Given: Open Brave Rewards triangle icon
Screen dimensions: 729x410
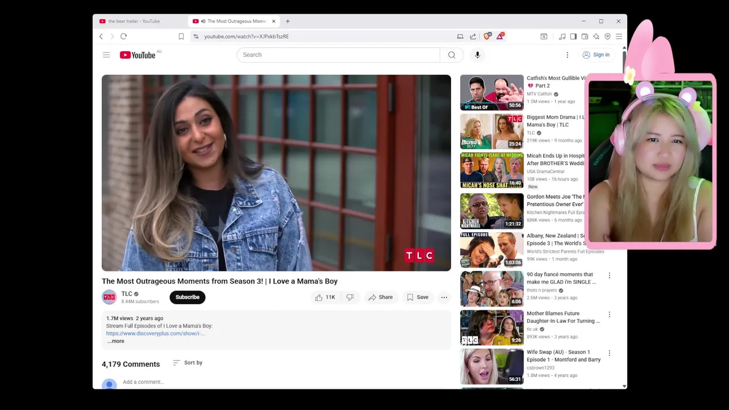Looking at the screenshot, I should tap(500, 36).
